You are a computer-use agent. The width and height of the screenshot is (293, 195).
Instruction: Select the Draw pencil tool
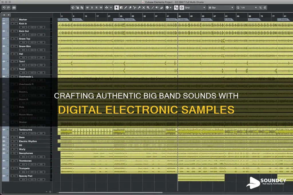[126, 7]
